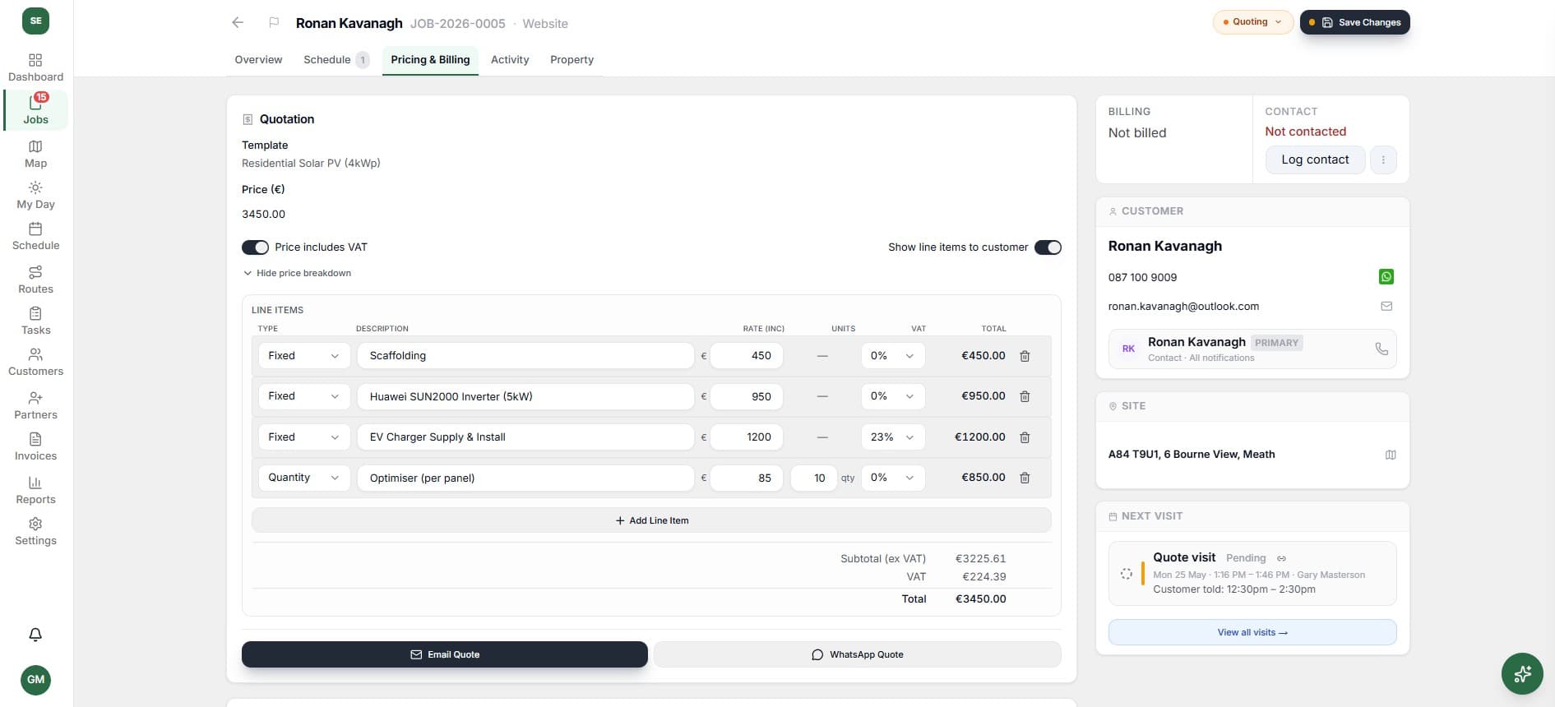Click the site address A84 T9U1

pos(1192,454)
